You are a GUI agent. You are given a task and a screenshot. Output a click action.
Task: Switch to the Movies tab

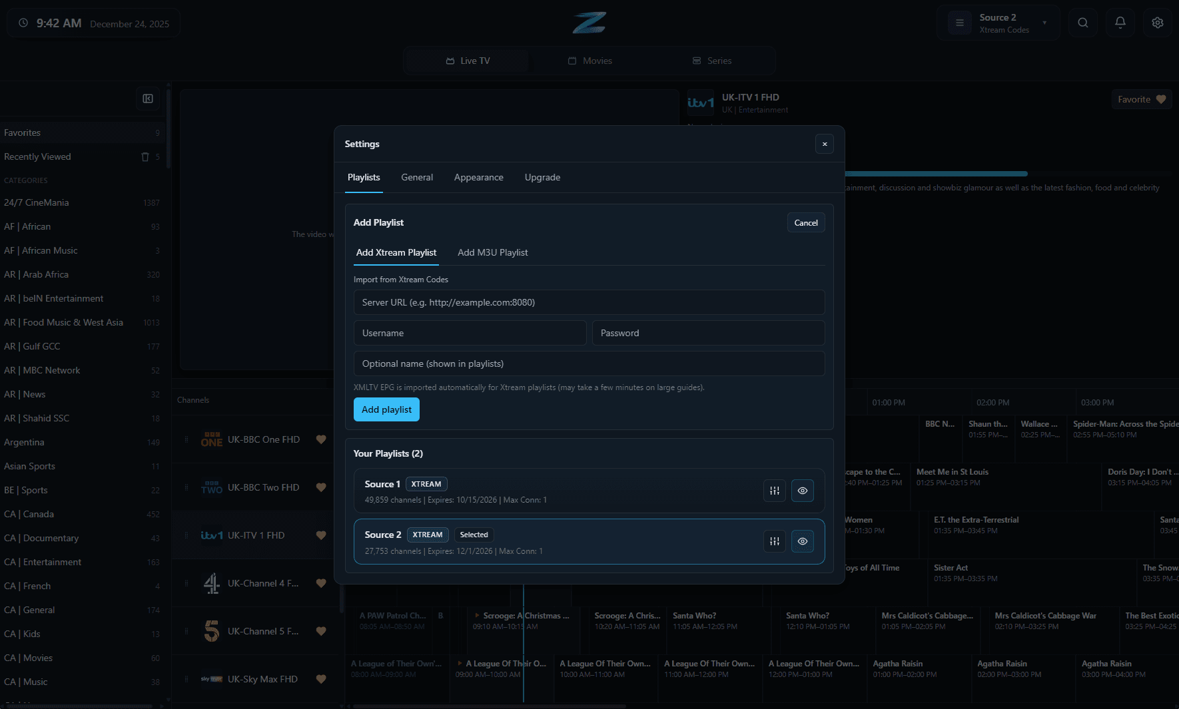tap(589, 61)
